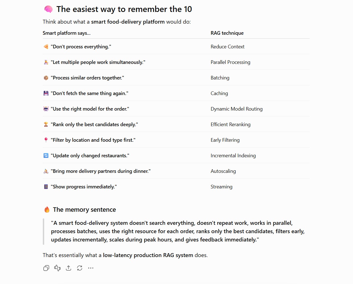Click the brain emoji beside the heading
The width and height of the screenshot is (353, 284).
48,9
